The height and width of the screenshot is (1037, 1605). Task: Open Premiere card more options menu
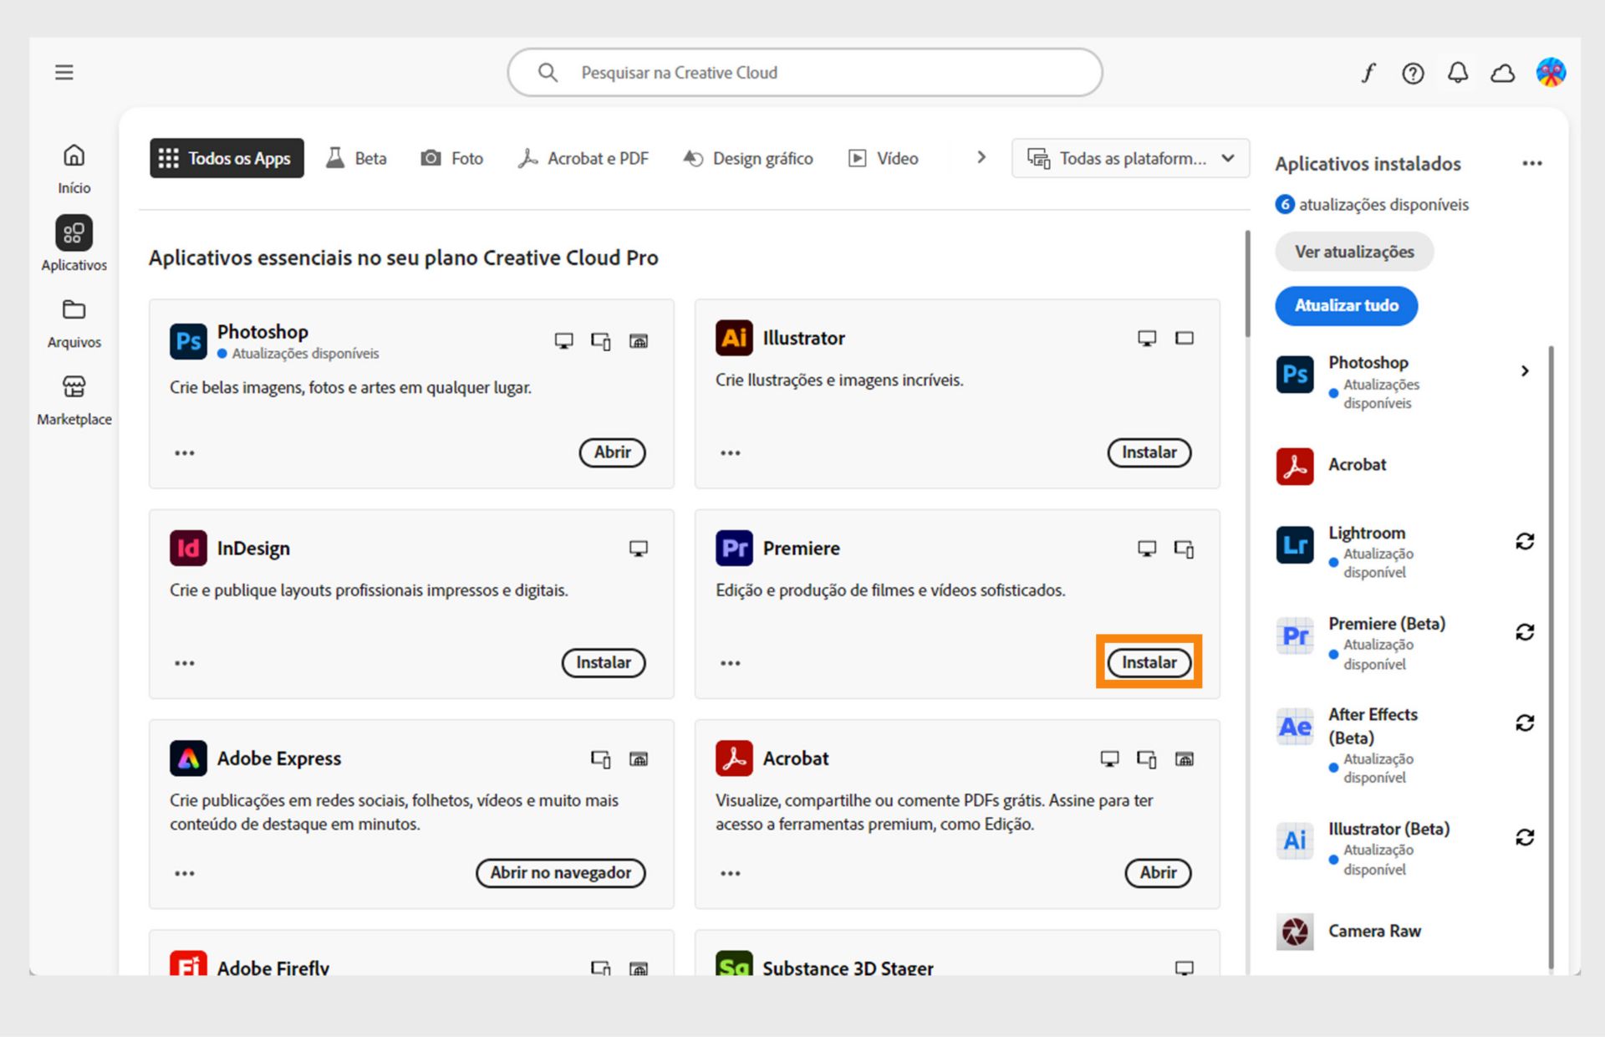tap(731, 663)
